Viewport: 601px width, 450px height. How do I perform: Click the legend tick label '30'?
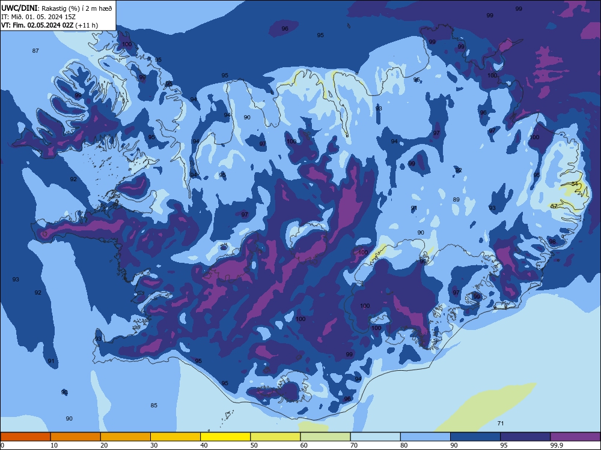click(x=154, y=445)
